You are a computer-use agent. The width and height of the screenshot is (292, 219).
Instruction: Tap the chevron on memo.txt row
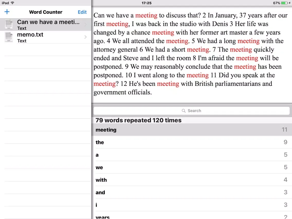(x=86, y=37)
